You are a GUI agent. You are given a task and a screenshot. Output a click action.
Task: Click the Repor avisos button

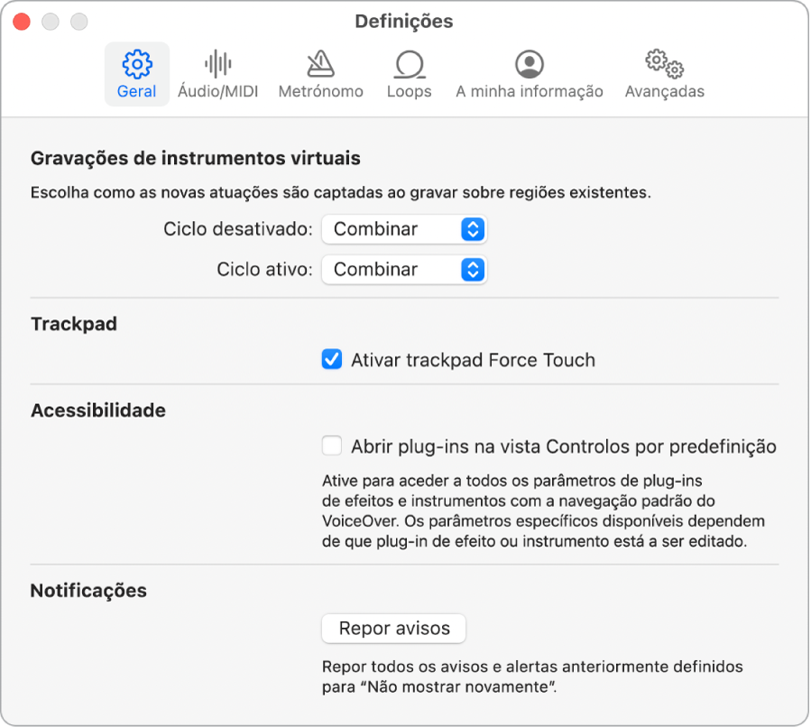[x=393, y=629]
